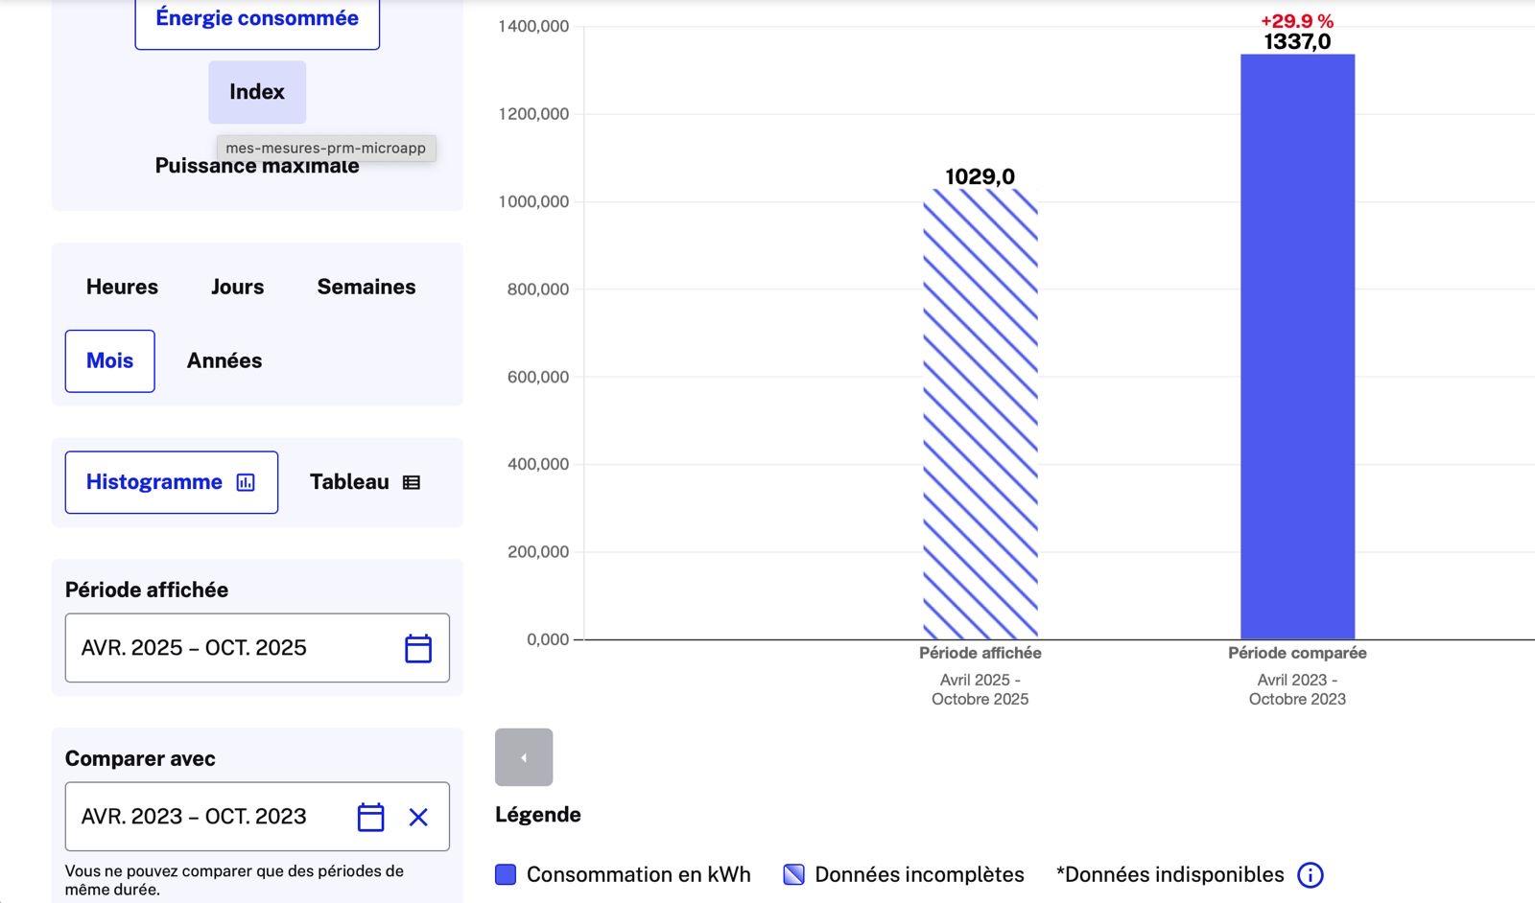Click the Données incomplètes hatched legend swatch
This screenshot has width=1535, height=903.
point(793,874)
